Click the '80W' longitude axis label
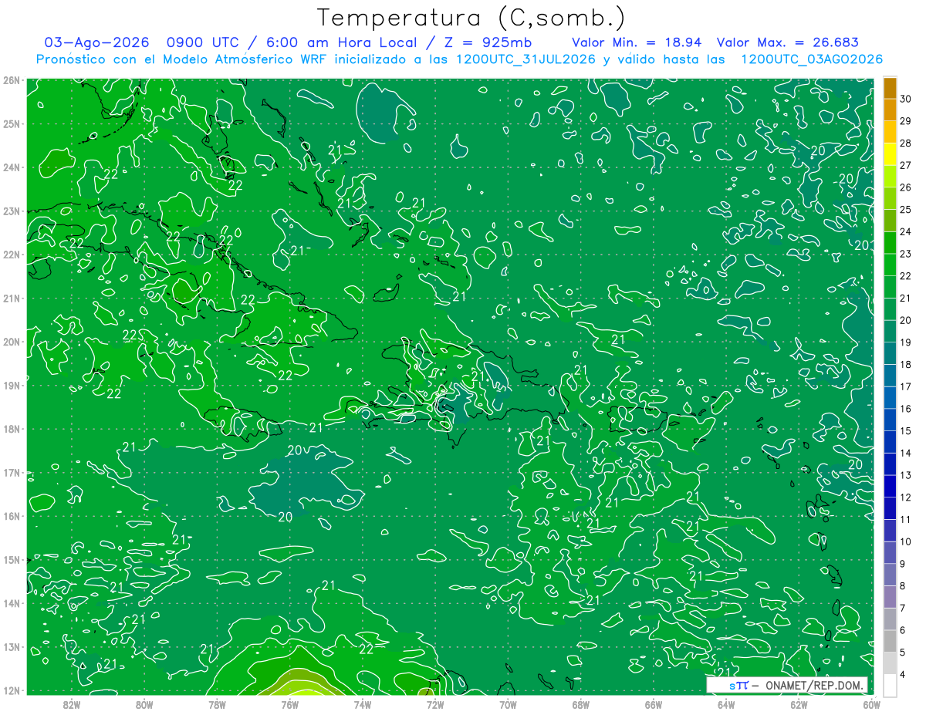926x715 pixels. click(x=144, y=704)
